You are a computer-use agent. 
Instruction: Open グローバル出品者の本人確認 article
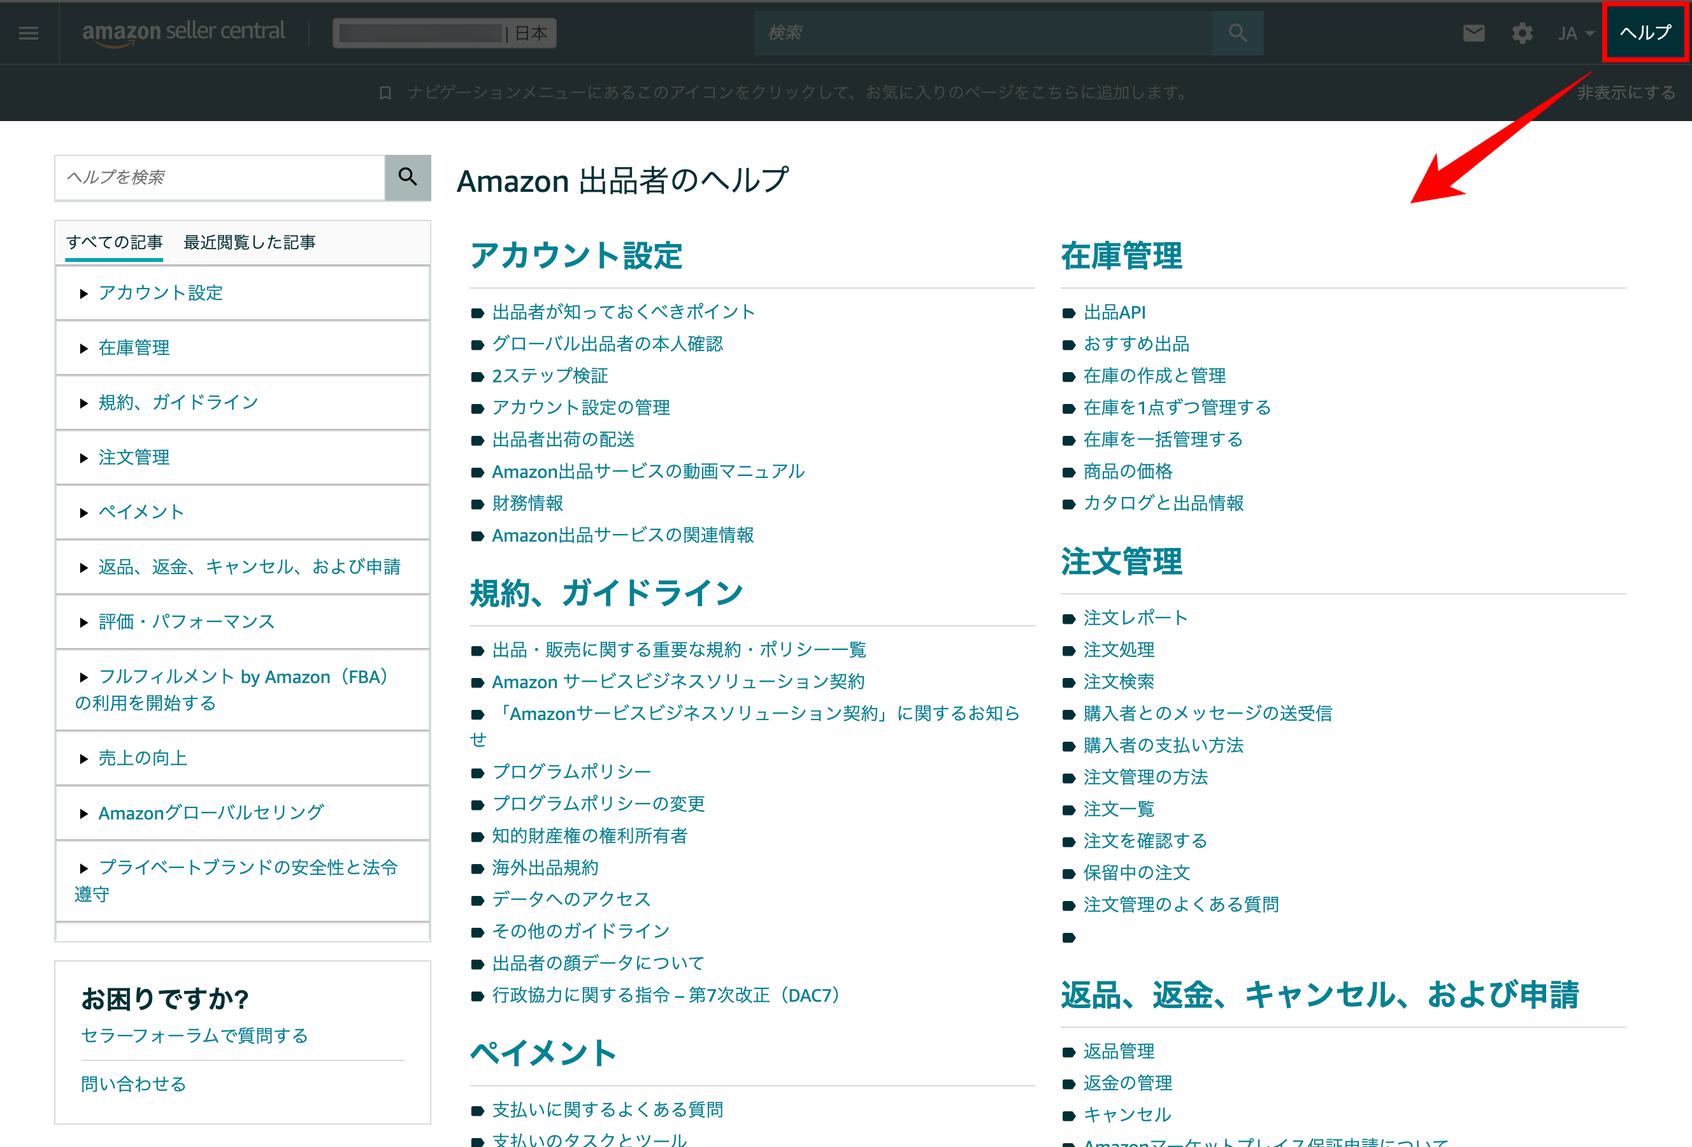(607, 343)
